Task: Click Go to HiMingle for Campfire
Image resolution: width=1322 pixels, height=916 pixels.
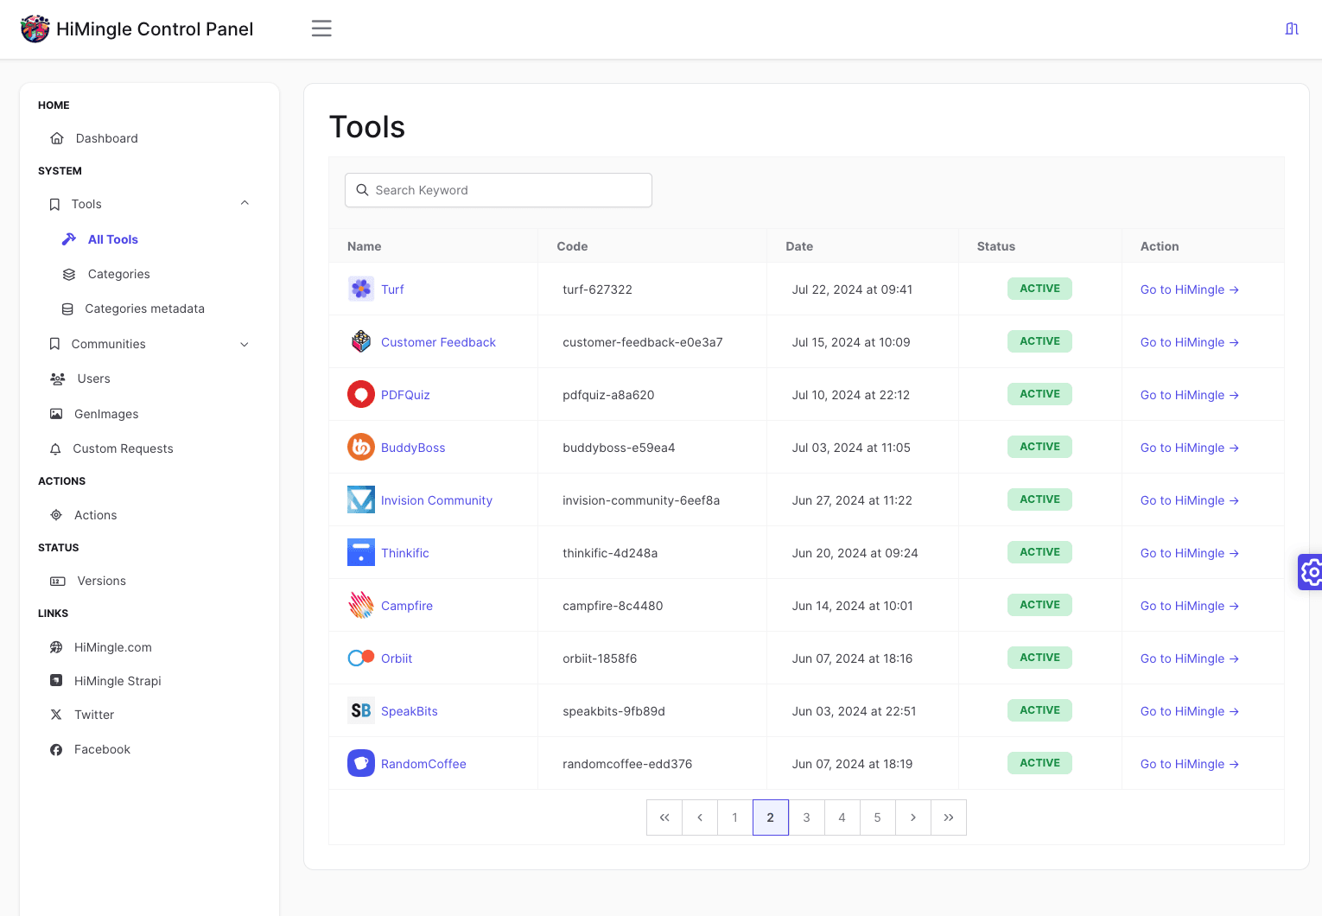Action: click(1190, 606)
